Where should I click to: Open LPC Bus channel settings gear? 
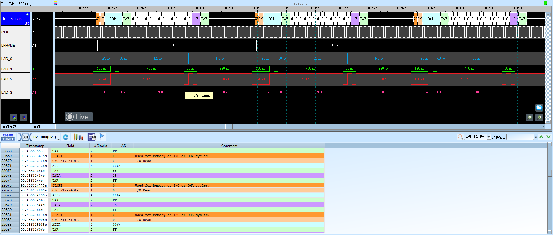point(27,14)
